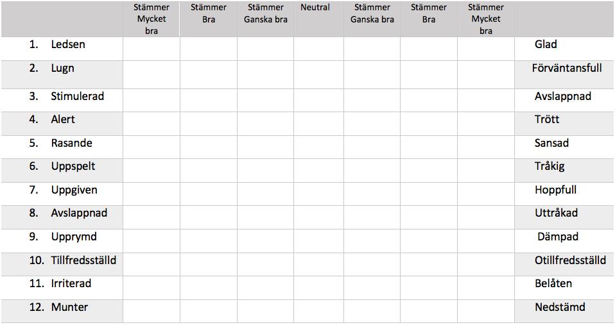Mark leftmost Stämmer Mycket bra cell for Lugn
Image resolution: width=615 pixels, height=325 pixels.
pos(152,74)
